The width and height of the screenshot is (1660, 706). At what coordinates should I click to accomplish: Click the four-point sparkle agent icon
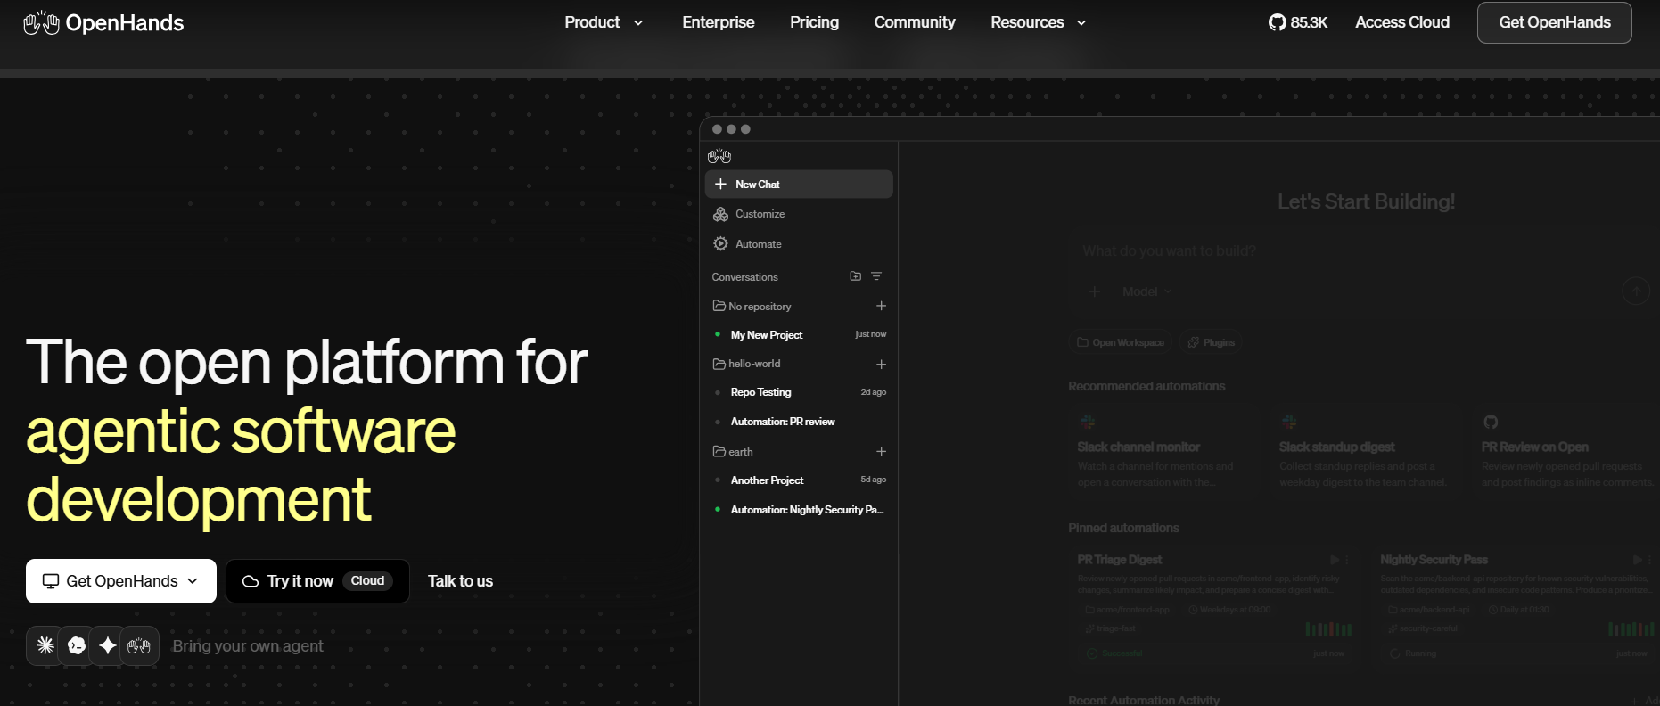108,645
